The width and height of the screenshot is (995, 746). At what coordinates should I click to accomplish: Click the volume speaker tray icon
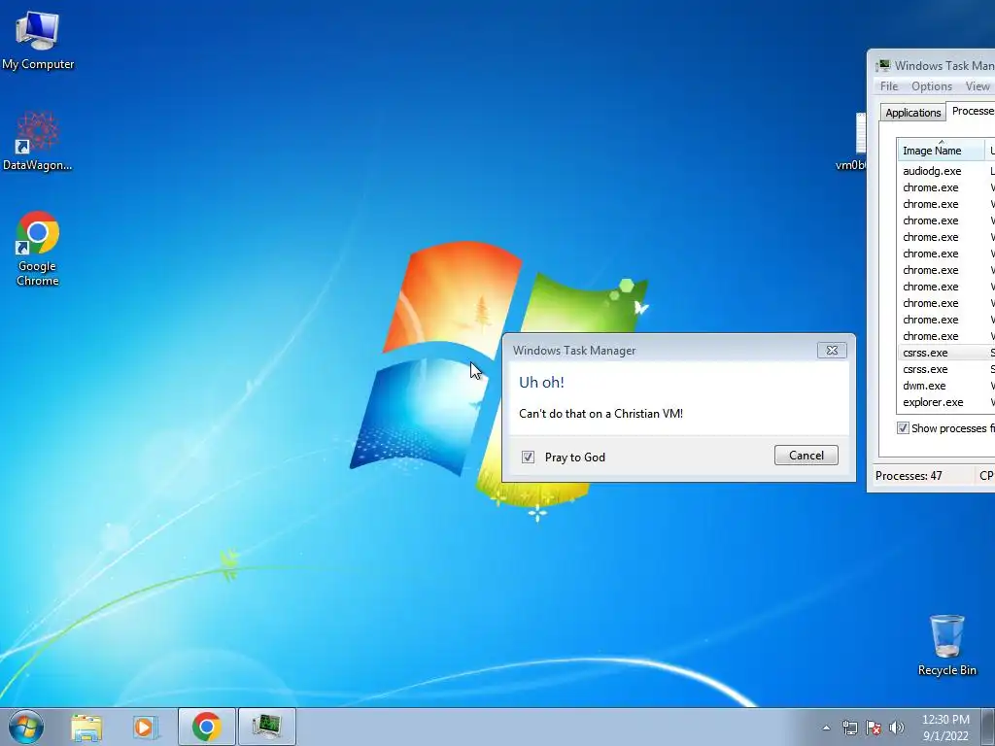[x=897, y=728]
